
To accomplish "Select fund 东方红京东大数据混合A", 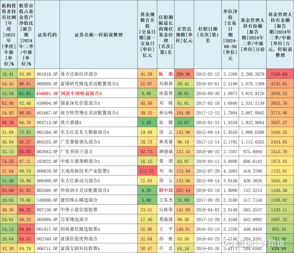I will (x=85, y=132).
